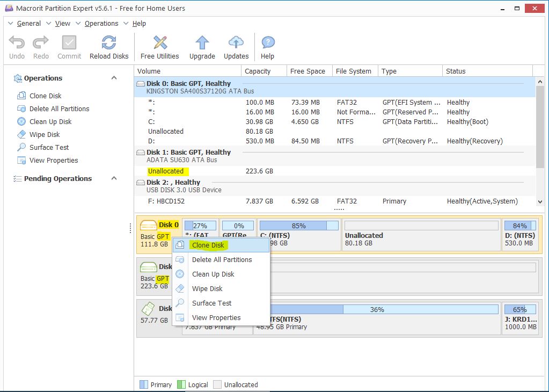Open Free Utilities from the toolbar
The height and width of the screenshot is (392, 549).
(159, 43)
